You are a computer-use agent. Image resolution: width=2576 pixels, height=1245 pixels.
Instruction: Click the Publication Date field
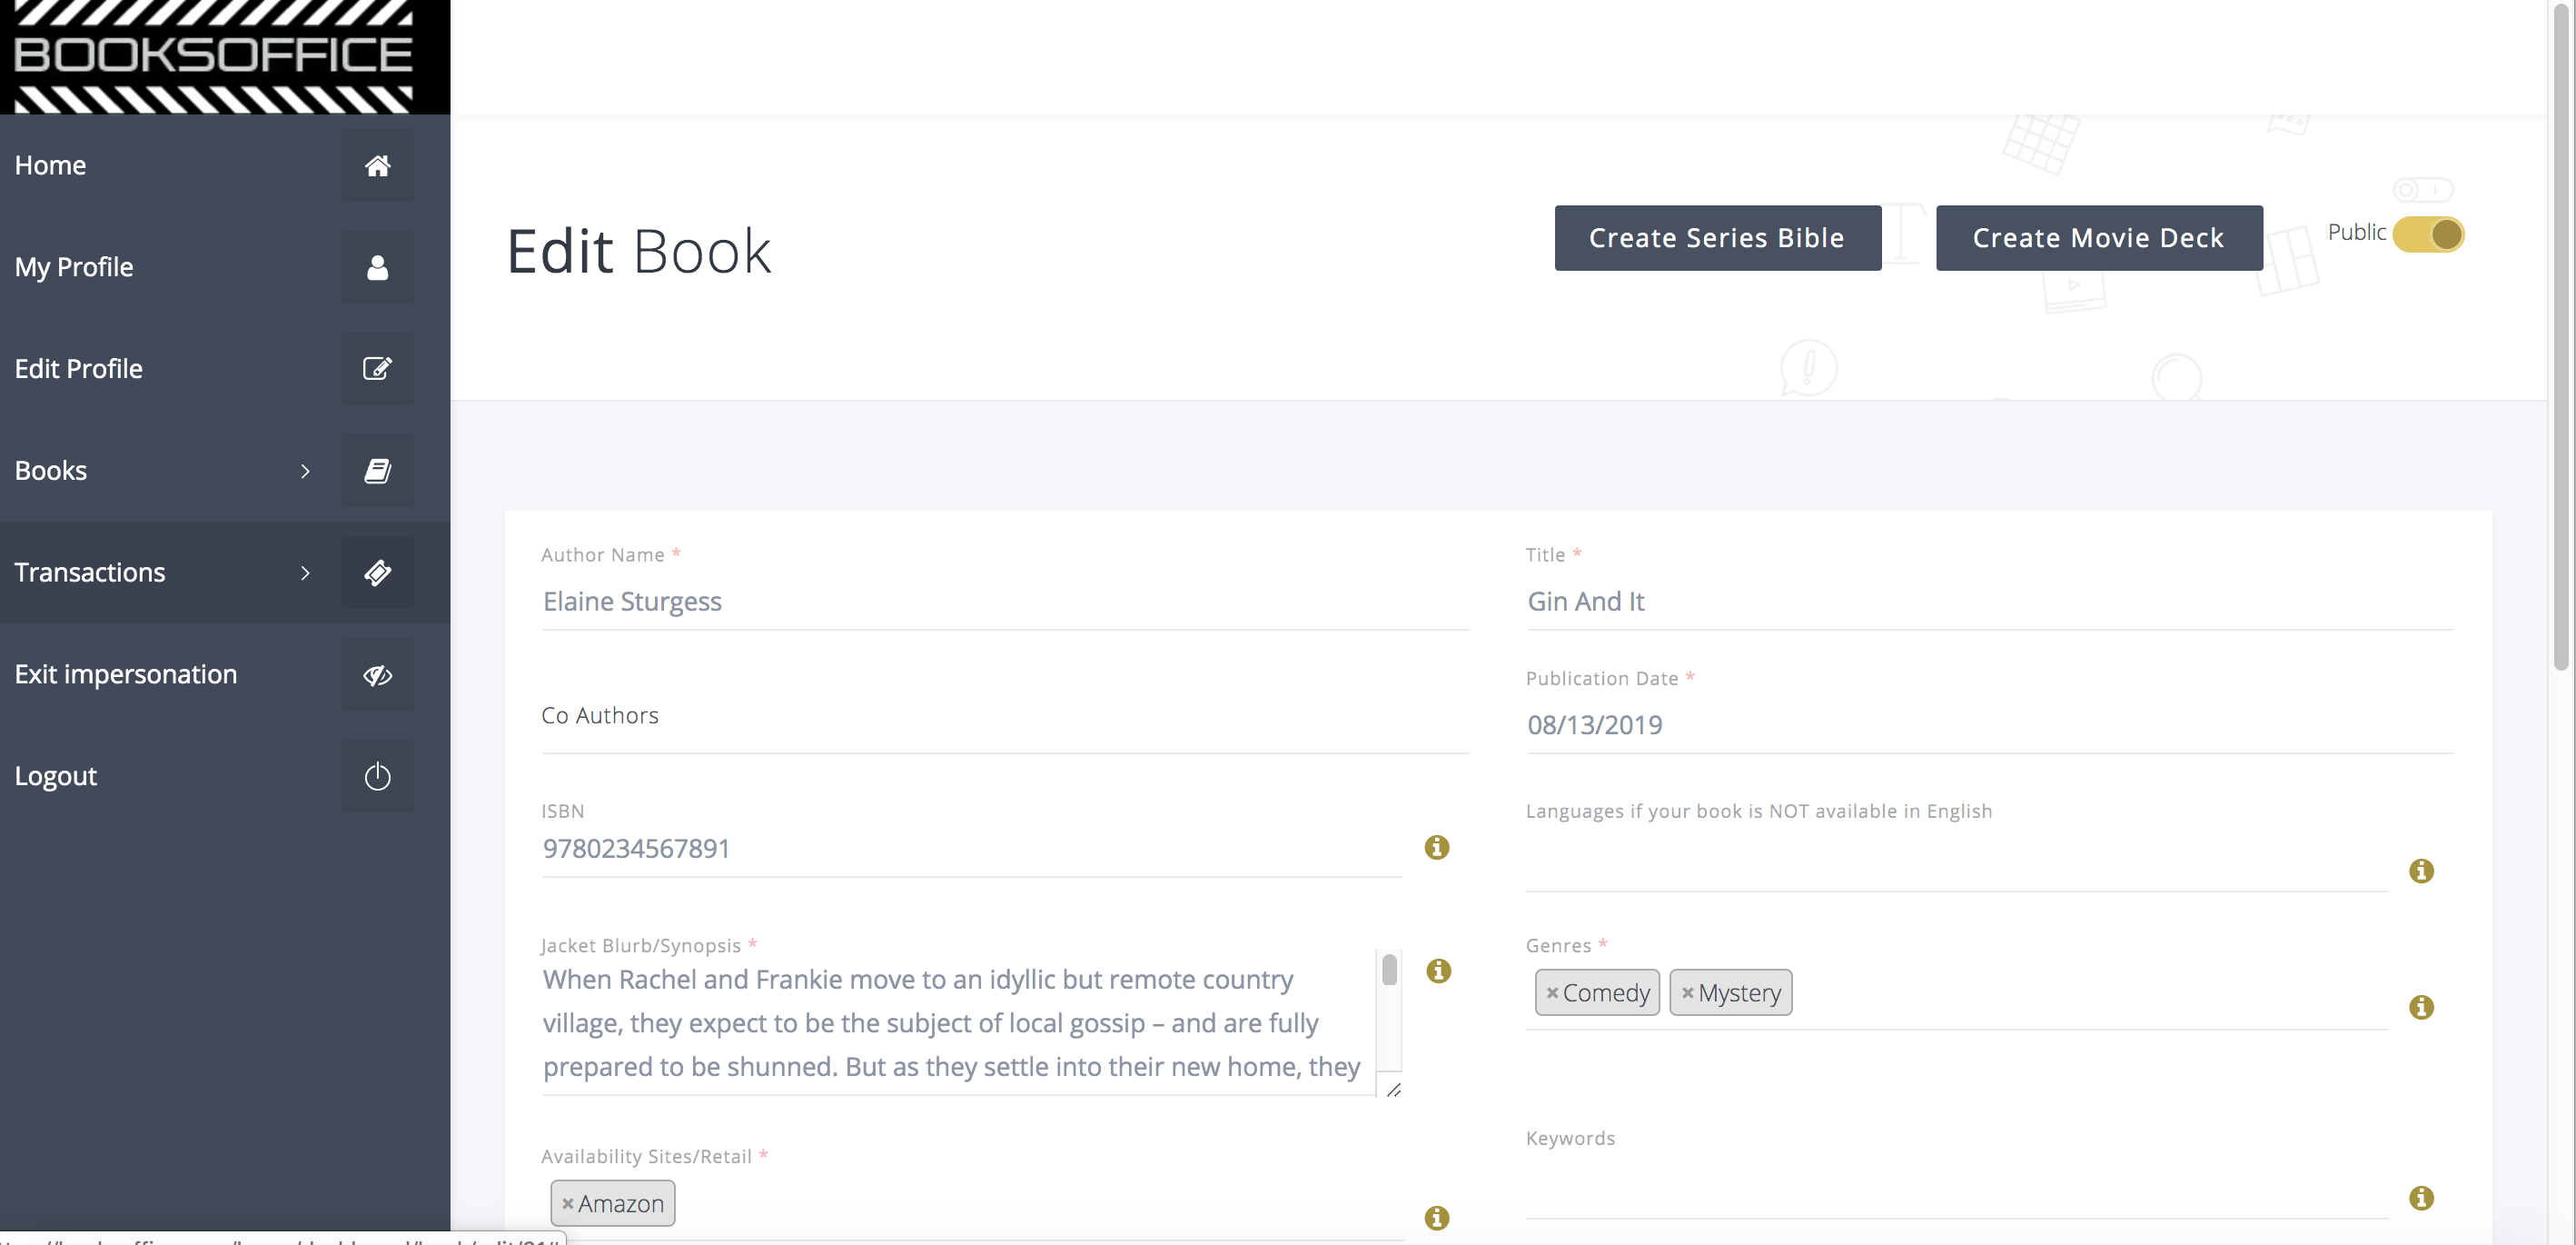point(1989,725)
